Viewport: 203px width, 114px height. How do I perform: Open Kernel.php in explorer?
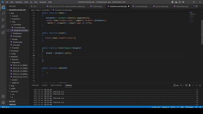coord(17,36)
